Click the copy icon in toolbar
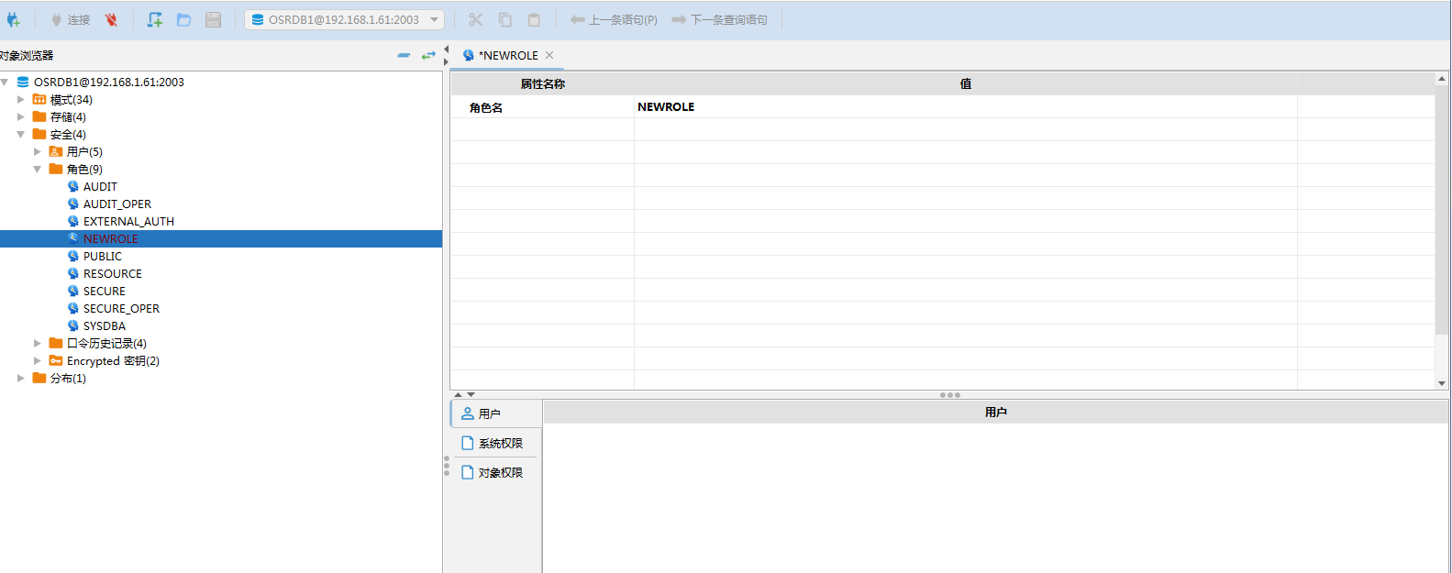 pos(505,19)
